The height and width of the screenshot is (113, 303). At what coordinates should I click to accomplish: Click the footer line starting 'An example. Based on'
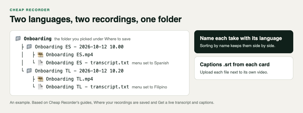pyautogui.click(x=112, y=102)
